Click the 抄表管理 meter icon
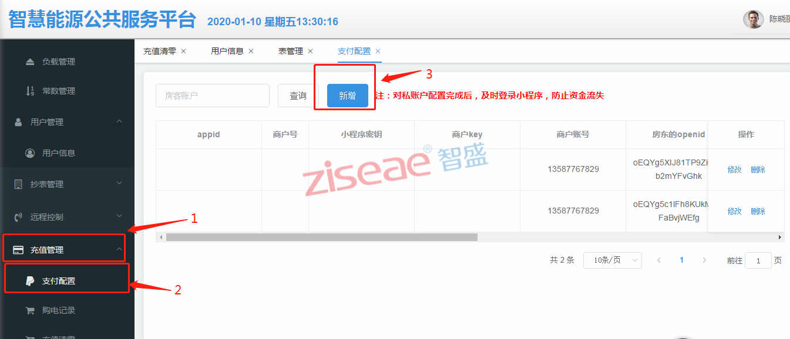Viewport: 790px width, 339px height. [18, 184]
